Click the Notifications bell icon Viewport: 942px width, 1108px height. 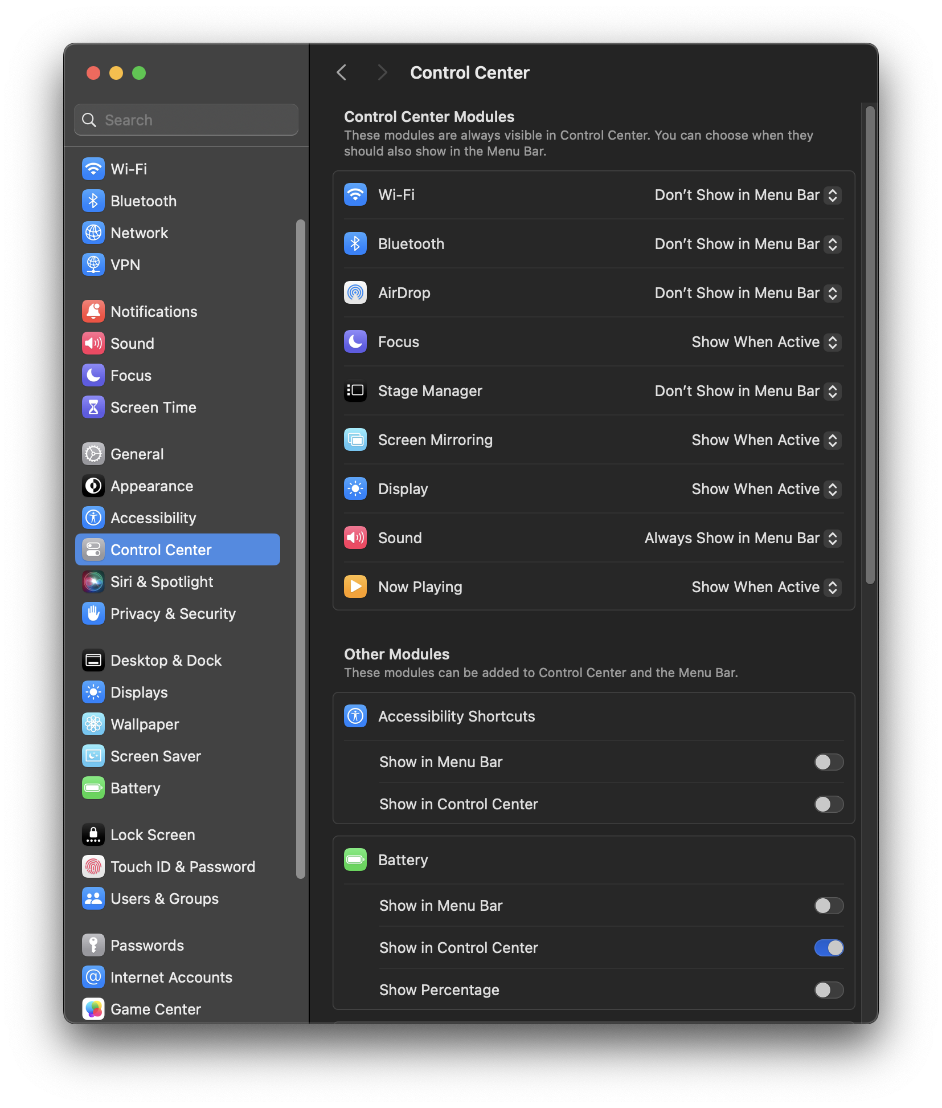point(93,311)
